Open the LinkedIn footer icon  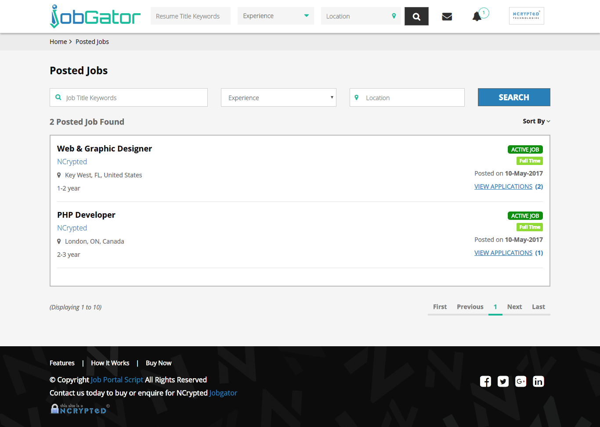click(x=538, y=381)
